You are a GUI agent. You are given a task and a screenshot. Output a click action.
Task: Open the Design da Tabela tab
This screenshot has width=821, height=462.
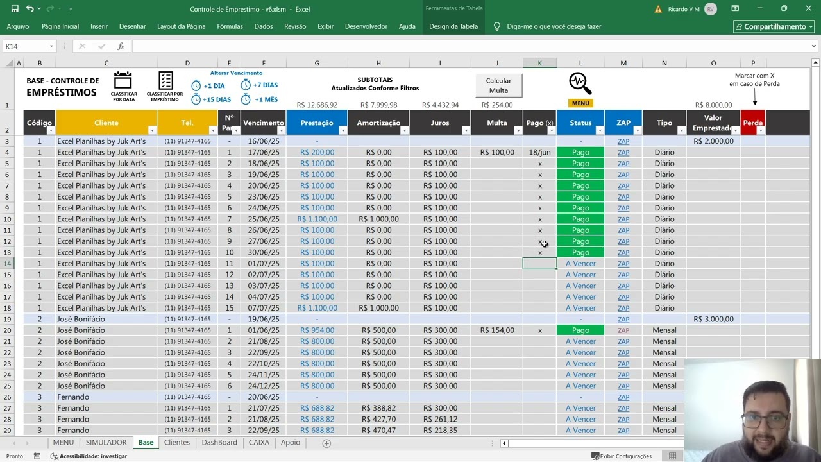point(453,26)
